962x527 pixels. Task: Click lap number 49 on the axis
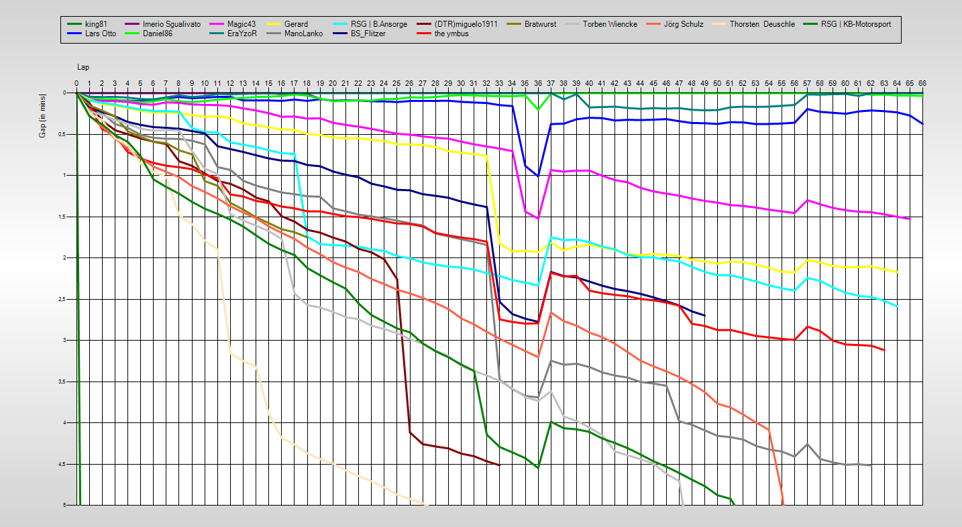click(704, 83)
